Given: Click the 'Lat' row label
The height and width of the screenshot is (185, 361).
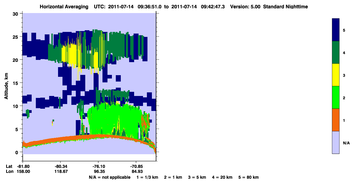Looking at the screenshot, I should [9, 166].
